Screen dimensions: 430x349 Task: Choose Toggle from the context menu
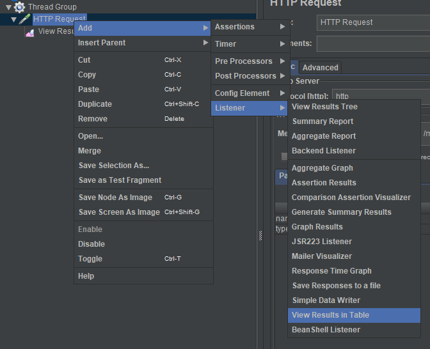tap(142, 259)
